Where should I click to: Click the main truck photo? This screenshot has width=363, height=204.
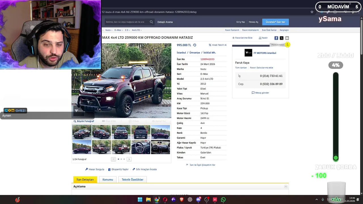coord(121,80)
